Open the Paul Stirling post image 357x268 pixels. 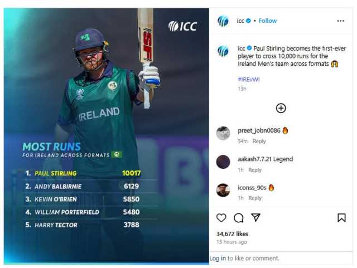(x=107, y=136)
